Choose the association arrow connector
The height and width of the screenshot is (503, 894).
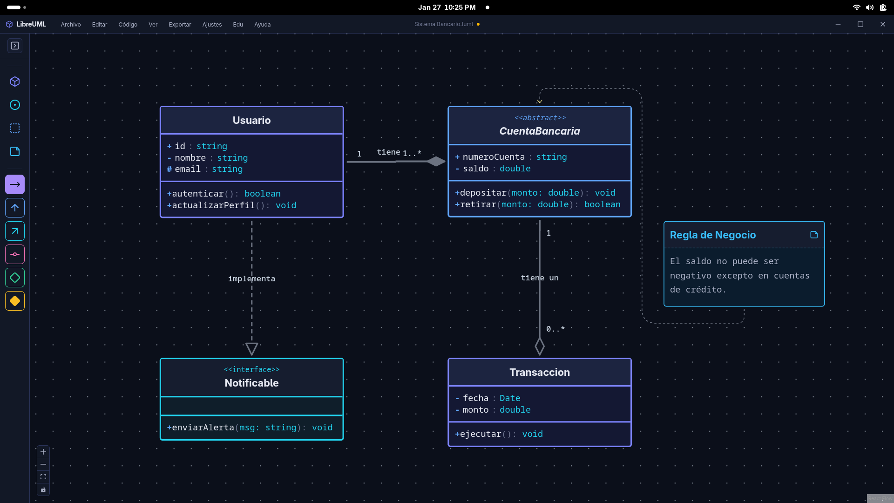point(15,184)
